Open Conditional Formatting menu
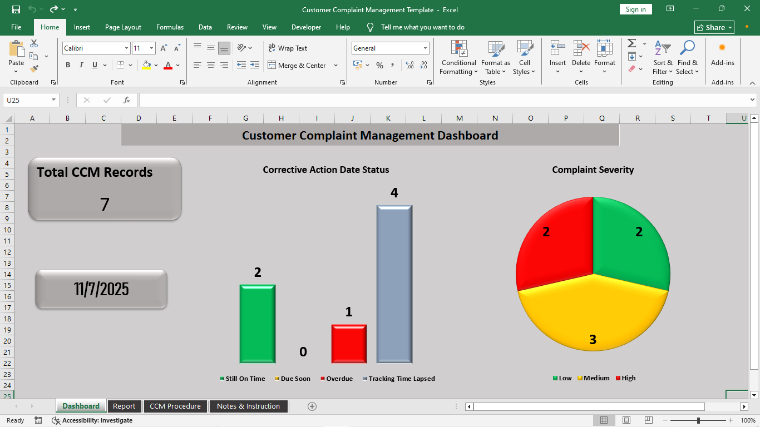Viewport: 760px width, 427px height. point(459,57)
